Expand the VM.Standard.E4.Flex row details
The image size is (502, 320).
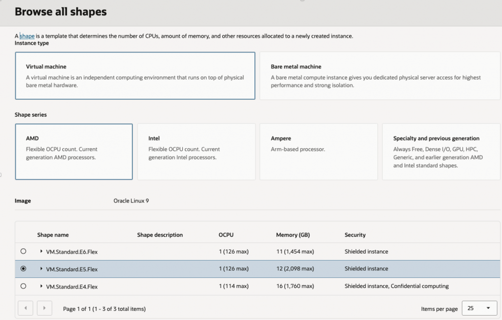41,286
